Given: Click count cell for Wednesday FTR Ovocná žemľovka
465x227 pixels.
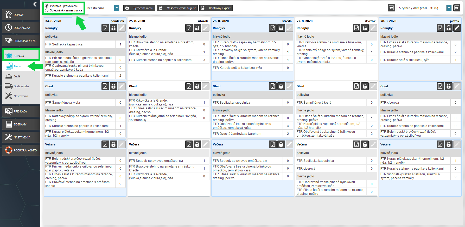Looking at the screenshot, I should click(288, 134).
